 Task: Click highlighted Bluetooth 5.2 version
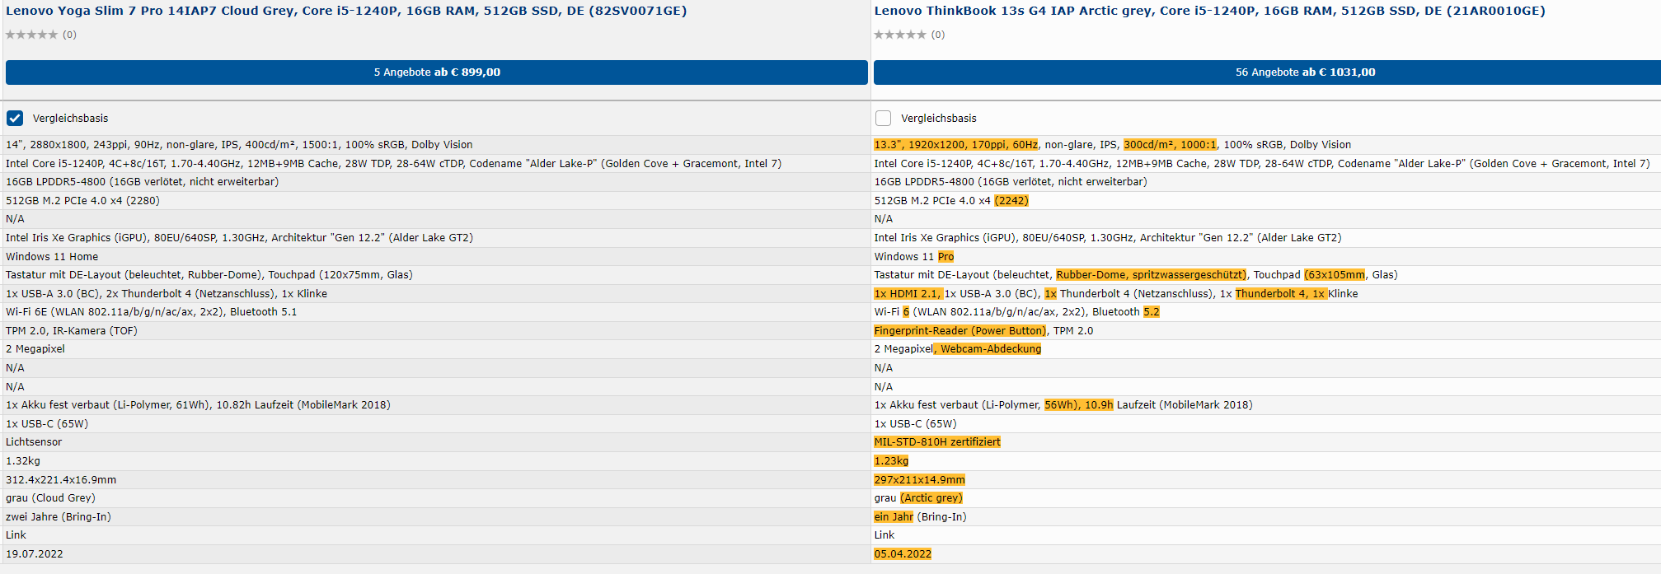[x=1152, y=312]
